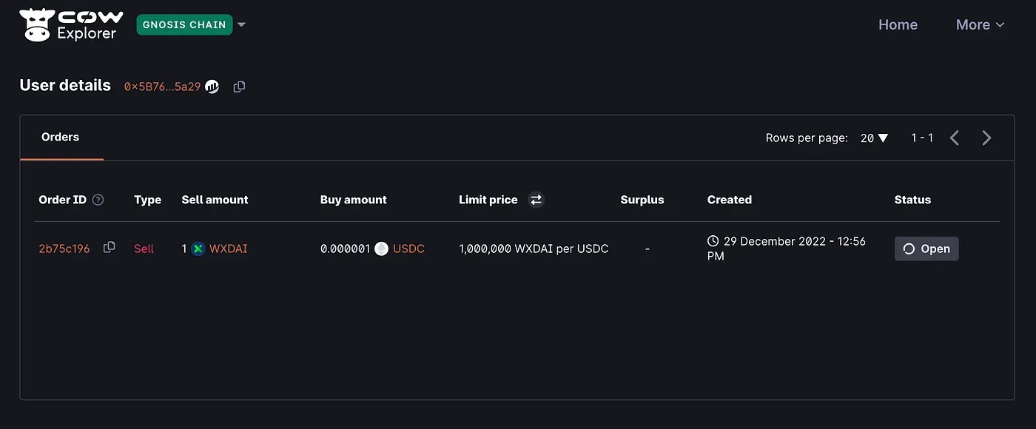This screenshot has width=1036, height=429.
Task: Open order link 2b75c196
Action: point(64,249)
